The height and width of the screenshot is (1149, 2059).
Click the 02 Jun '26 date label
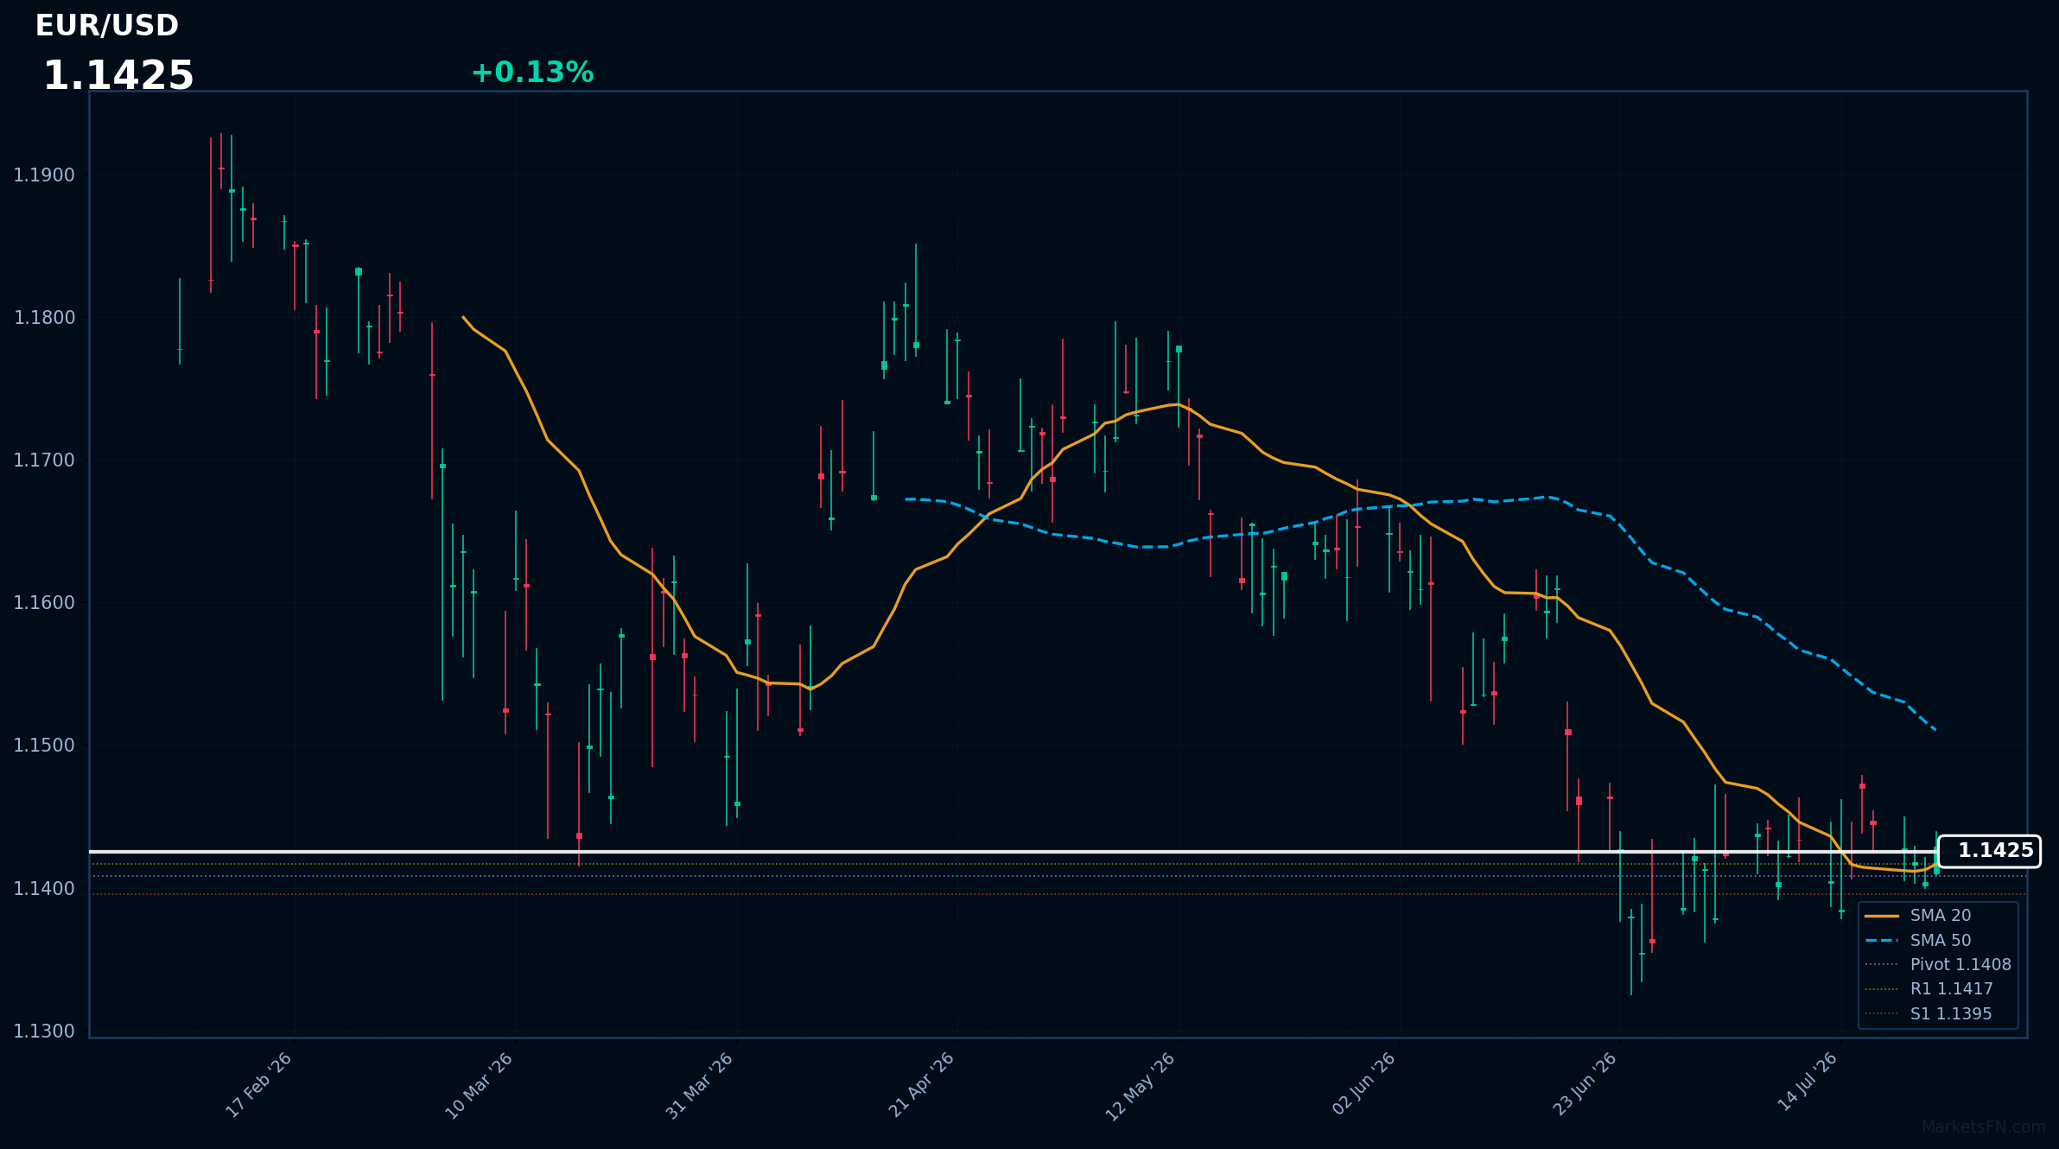click(x=1363, y=1084)
